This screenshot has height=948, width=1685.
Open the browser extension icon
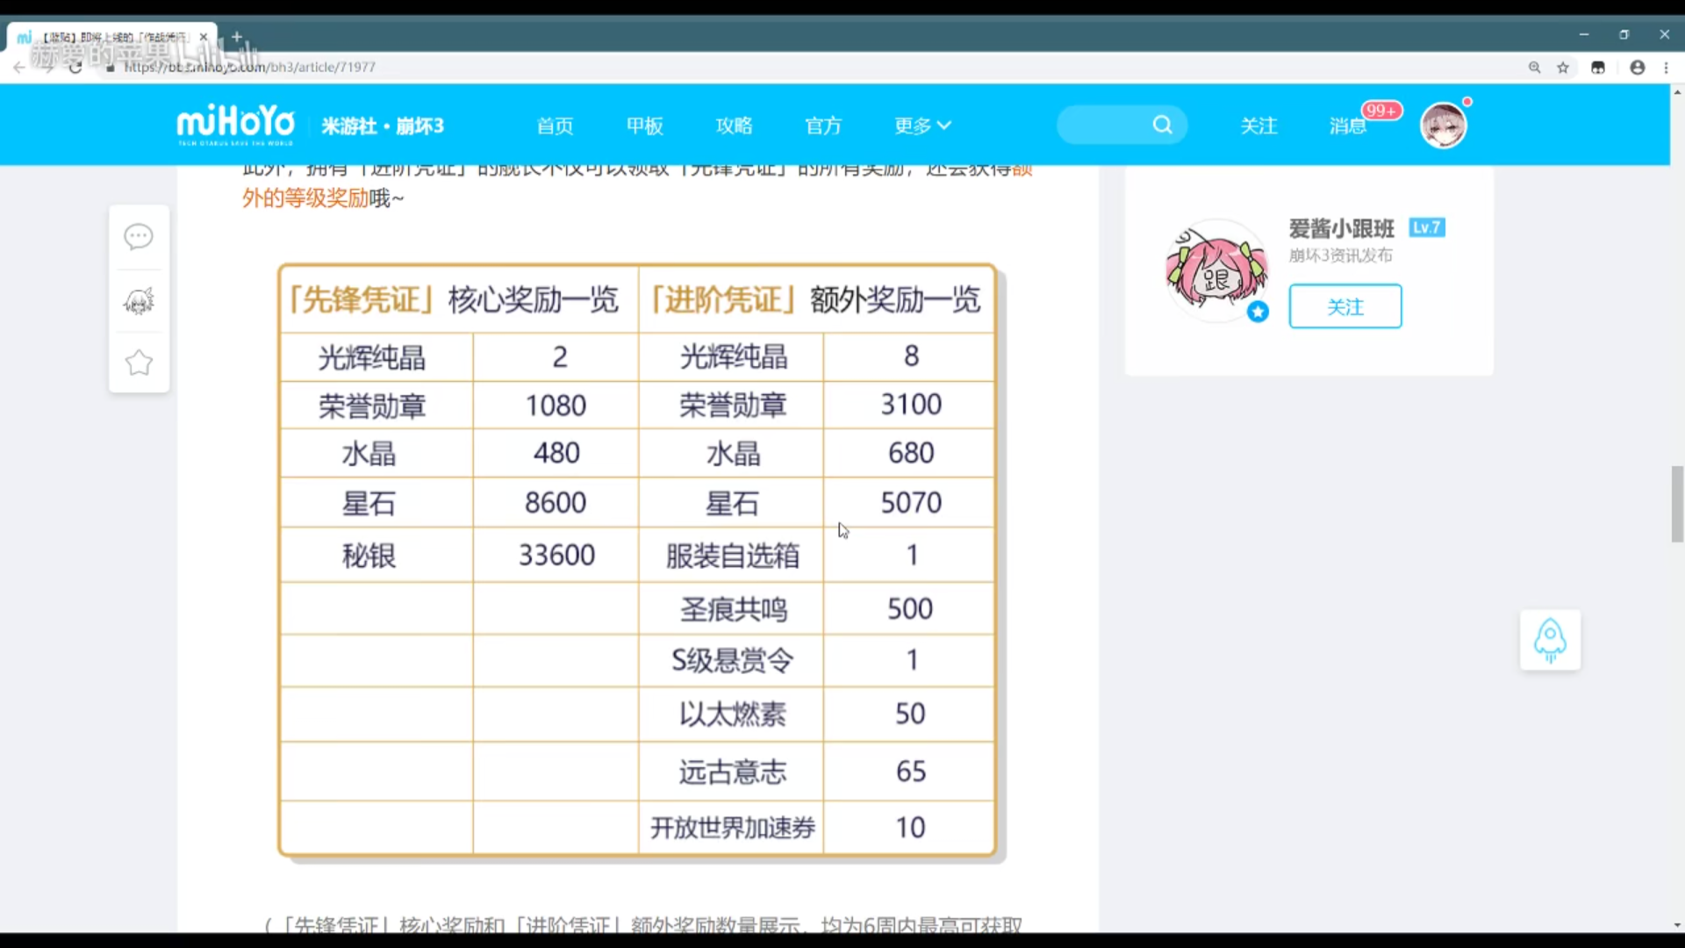point(1598,68)
